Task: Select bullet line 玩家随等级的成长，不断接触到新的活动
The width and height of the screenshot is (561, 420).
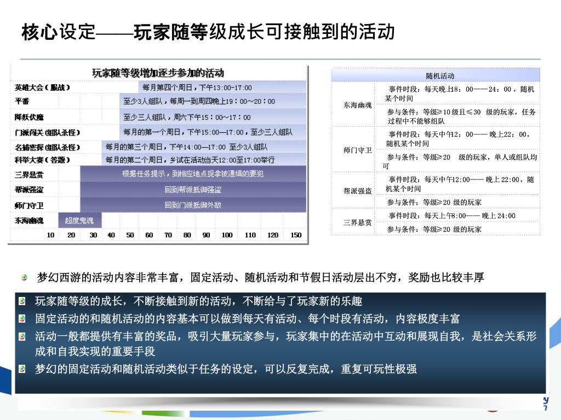Action: pos(198,301)
